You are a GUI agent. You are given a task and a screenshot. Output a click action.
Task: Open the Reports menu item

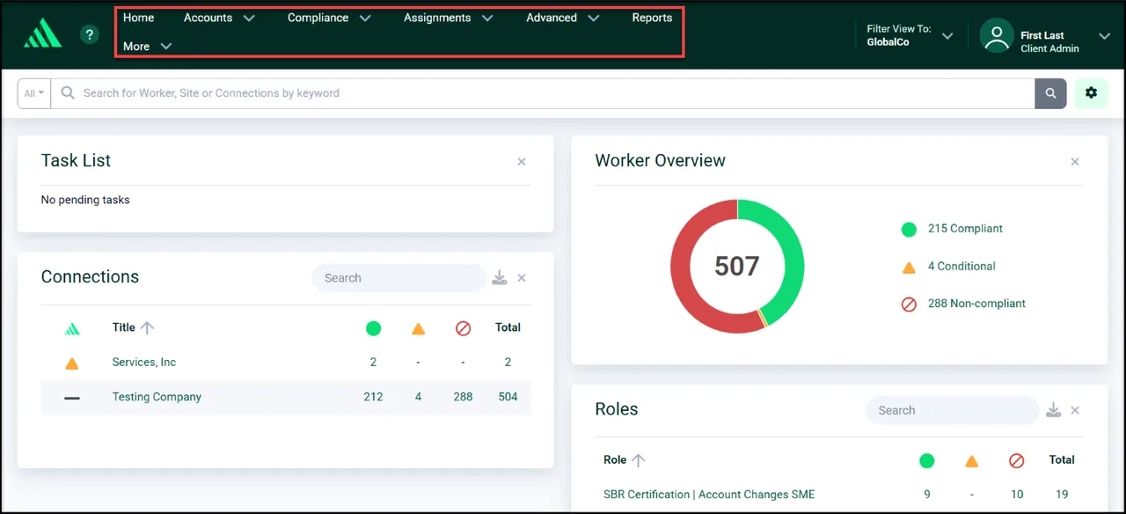tap(652, 18)
